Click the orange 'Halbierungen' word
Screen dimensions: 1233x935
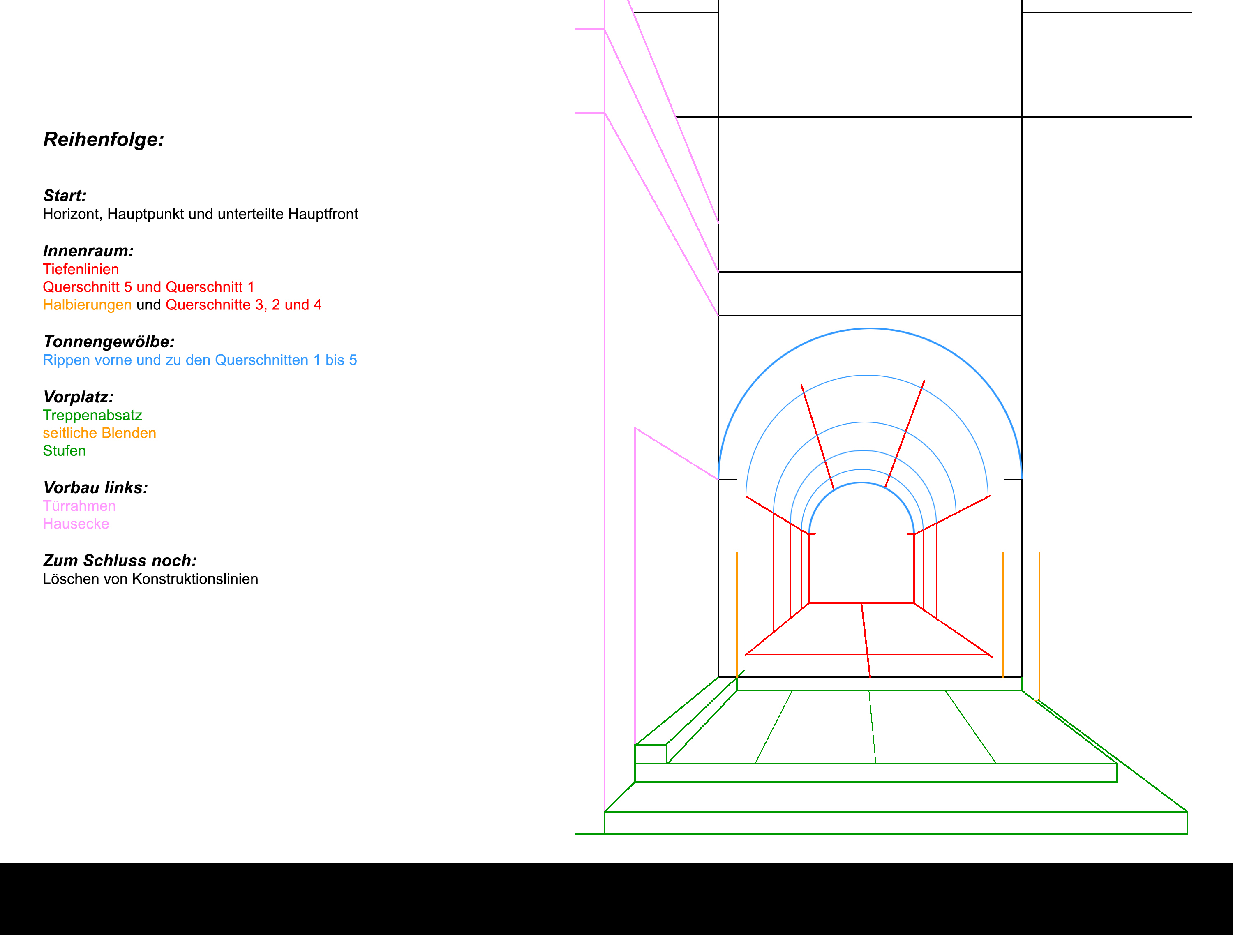click(87, 305)
